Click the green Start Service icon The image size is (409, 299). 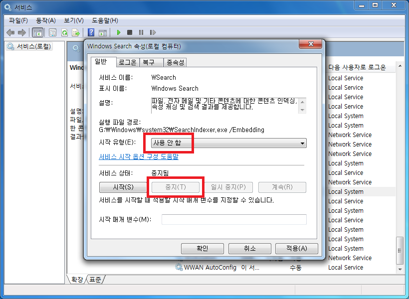(119, 32)
